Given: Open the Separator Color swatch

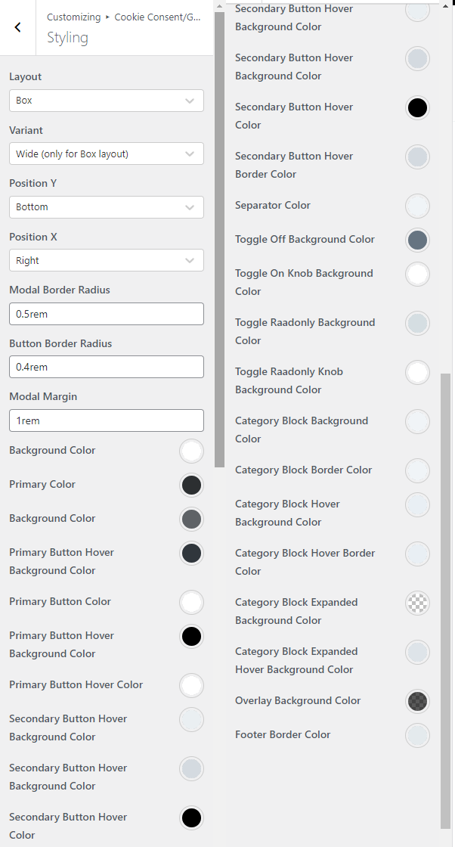Looking at the screenshot, I should tap(418, 206).
